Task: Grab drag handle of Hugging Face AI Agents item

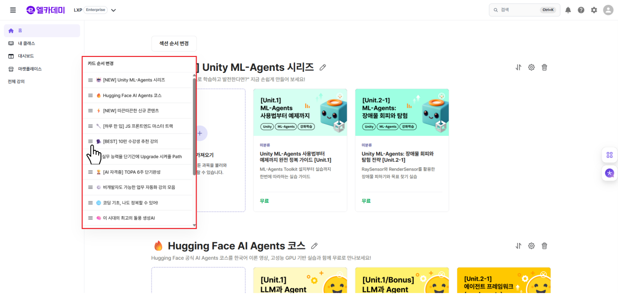Action: click(90, 95)
